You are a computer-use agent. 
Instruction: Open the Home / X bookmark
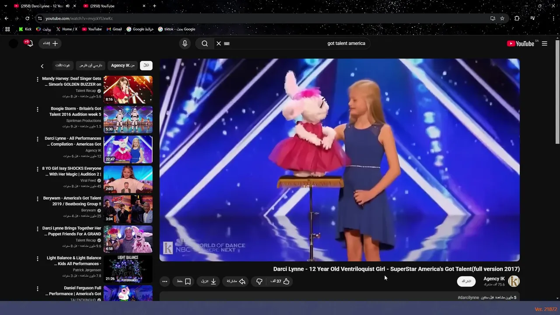click(66, 29)
